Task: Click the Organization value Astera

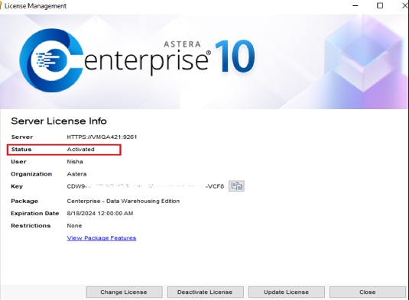Action: tap(76, 174)
